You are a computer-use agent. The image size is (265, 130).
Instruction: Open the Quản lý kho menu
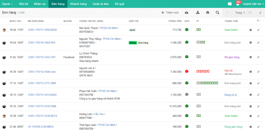pyautogui.click(x=101, y=4)
